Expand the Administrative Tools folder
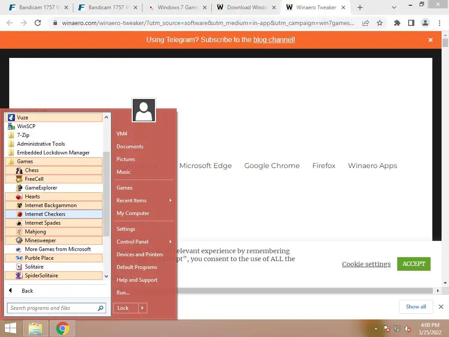The image size is (449, 337). click(53, 144)
